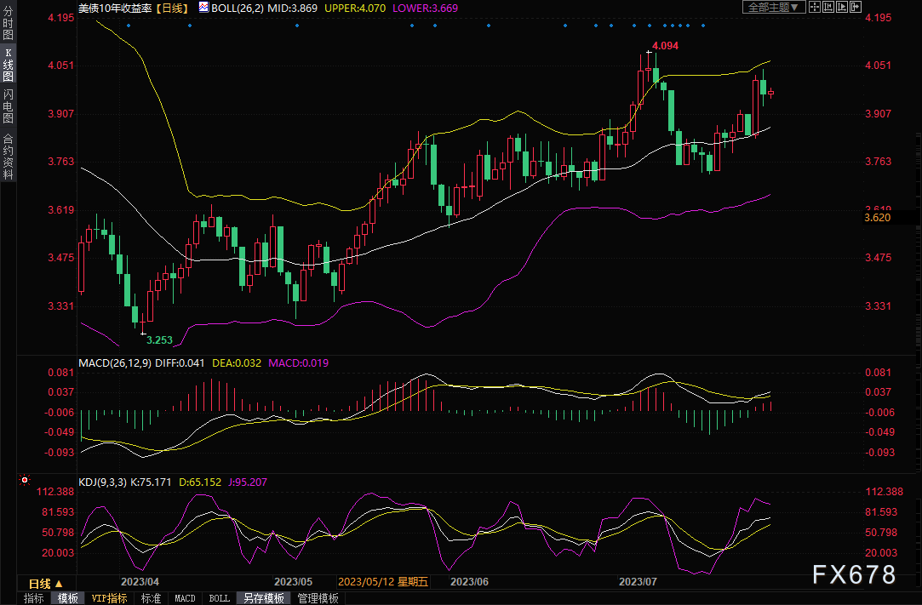Screen dimensions: 922x605
Task: Toggle the BOLL indicator at bottom bar
Action: [x=219, y=598]
